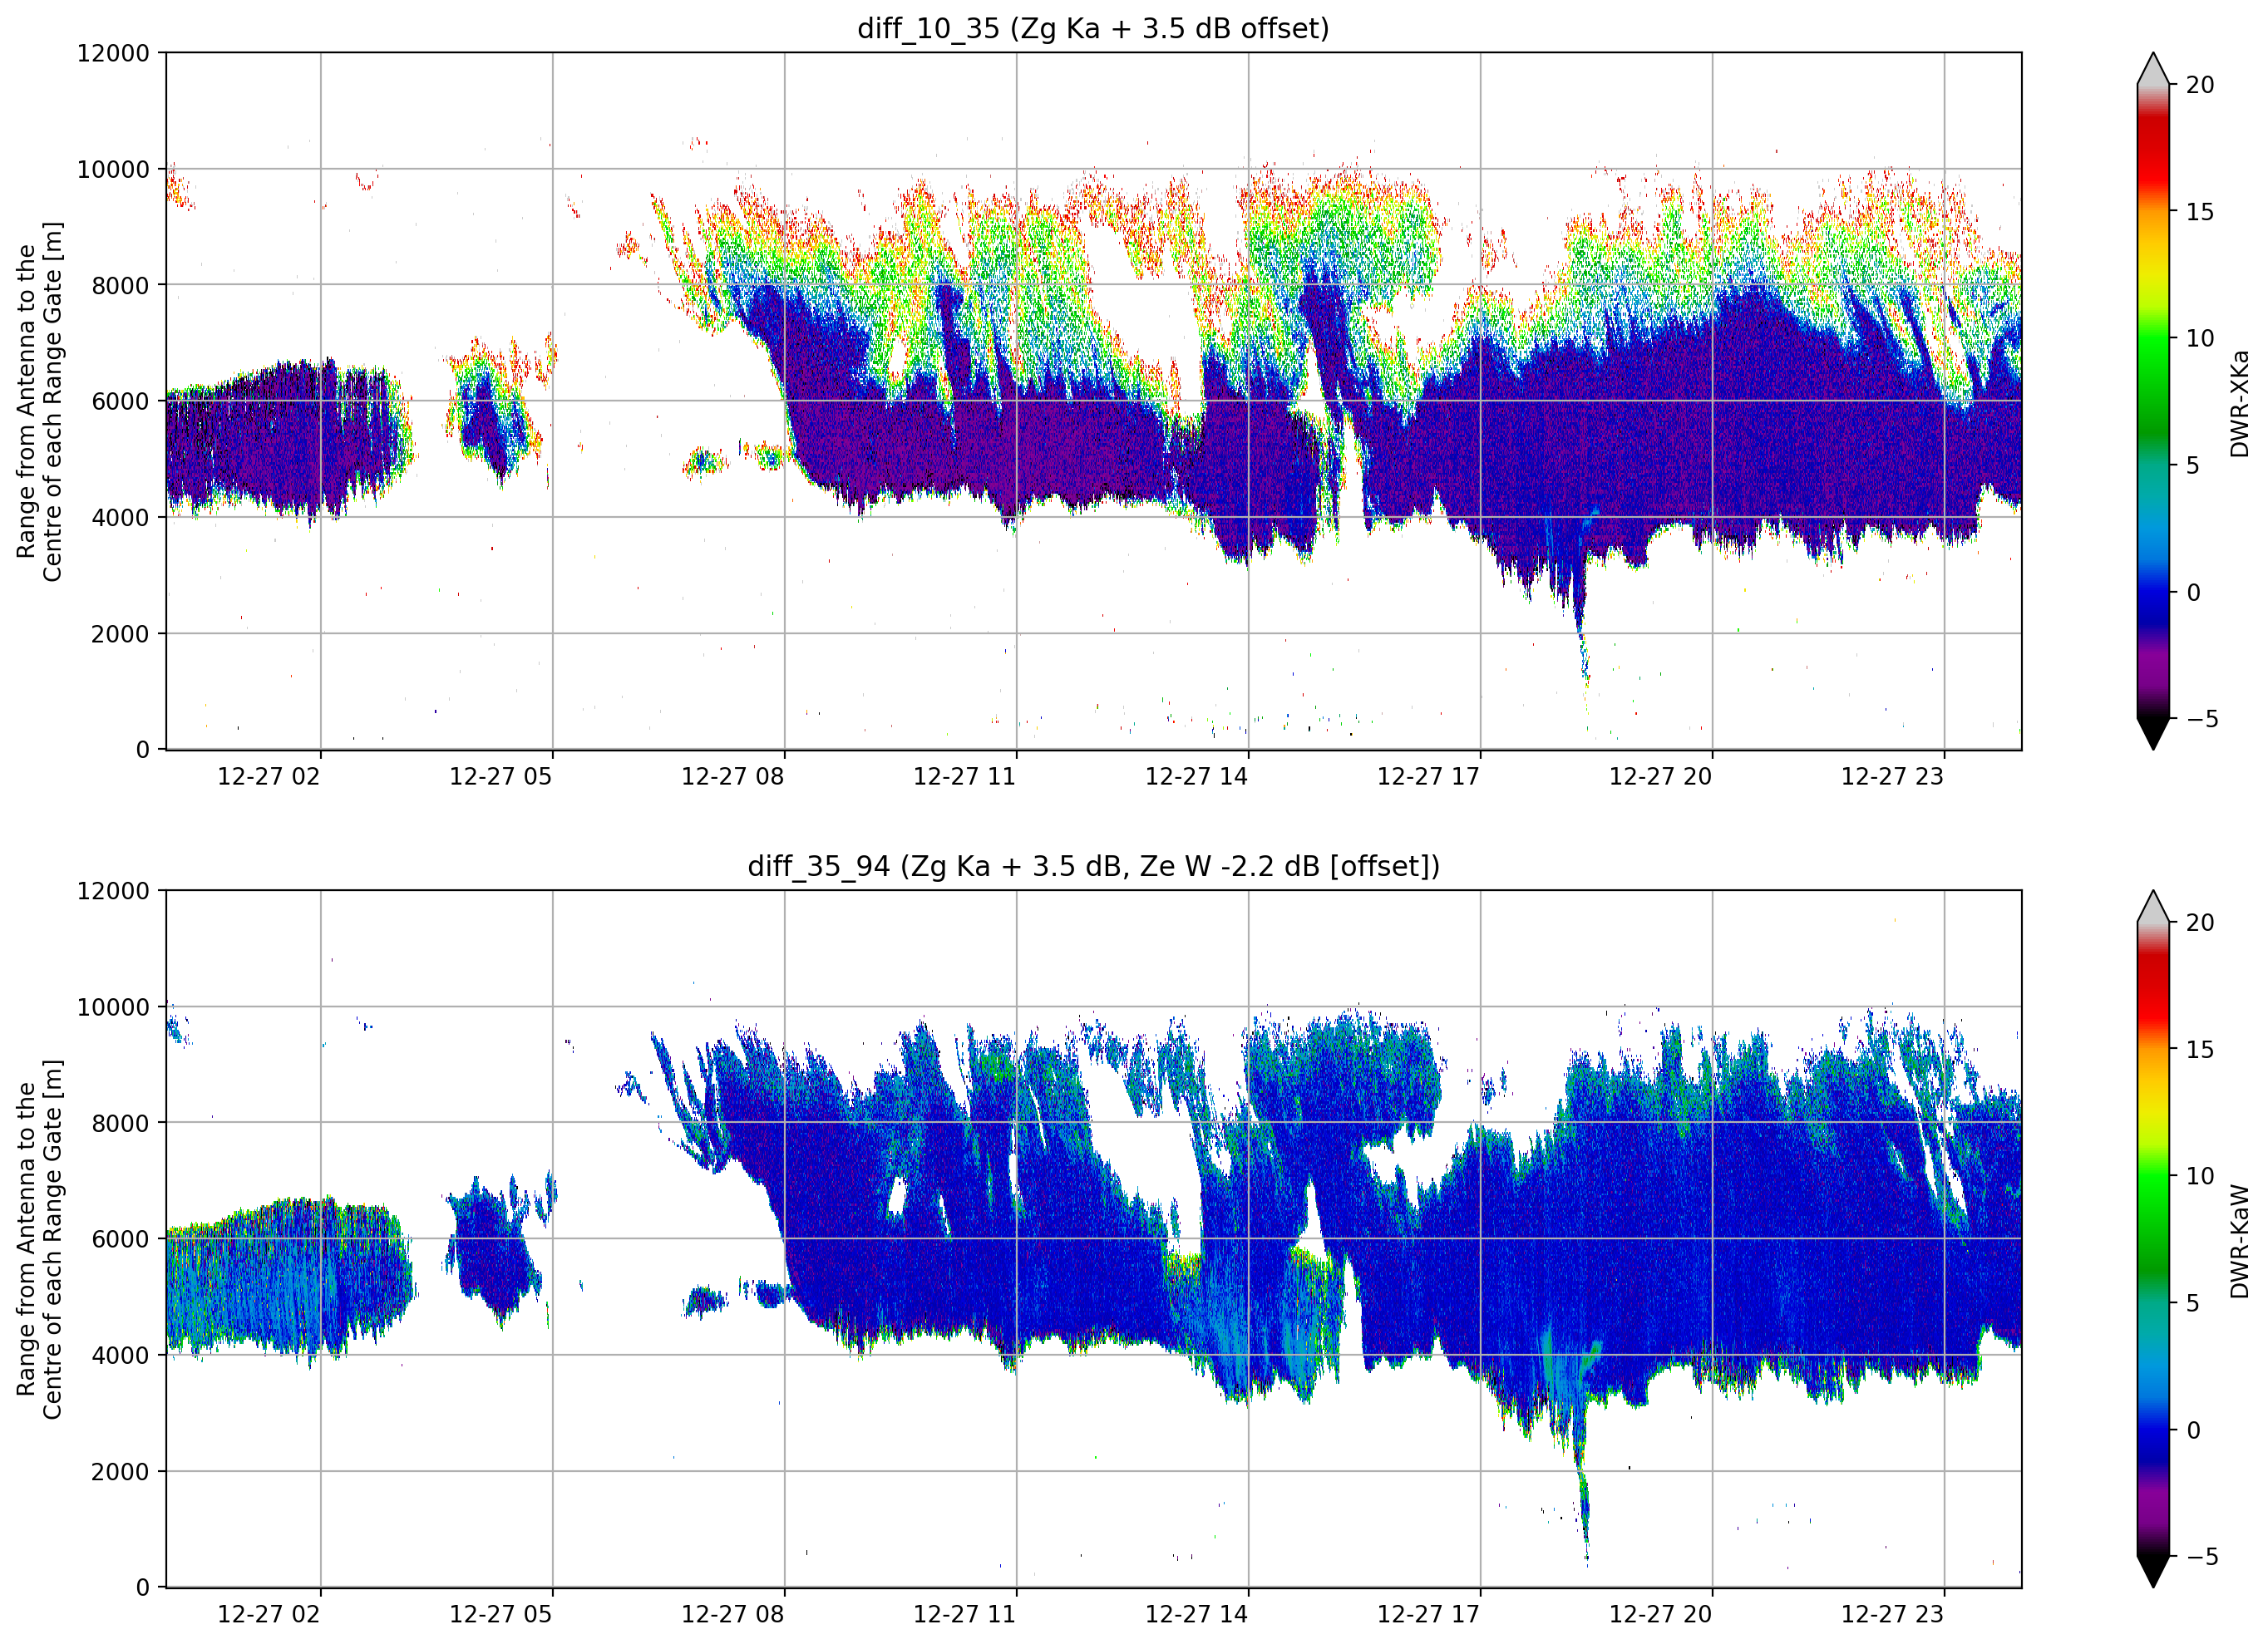Pick the "4000" y-axis tick of the diff_35_94 plot
This screenshot has width=2268, height=1644.
pos(120,1355)
